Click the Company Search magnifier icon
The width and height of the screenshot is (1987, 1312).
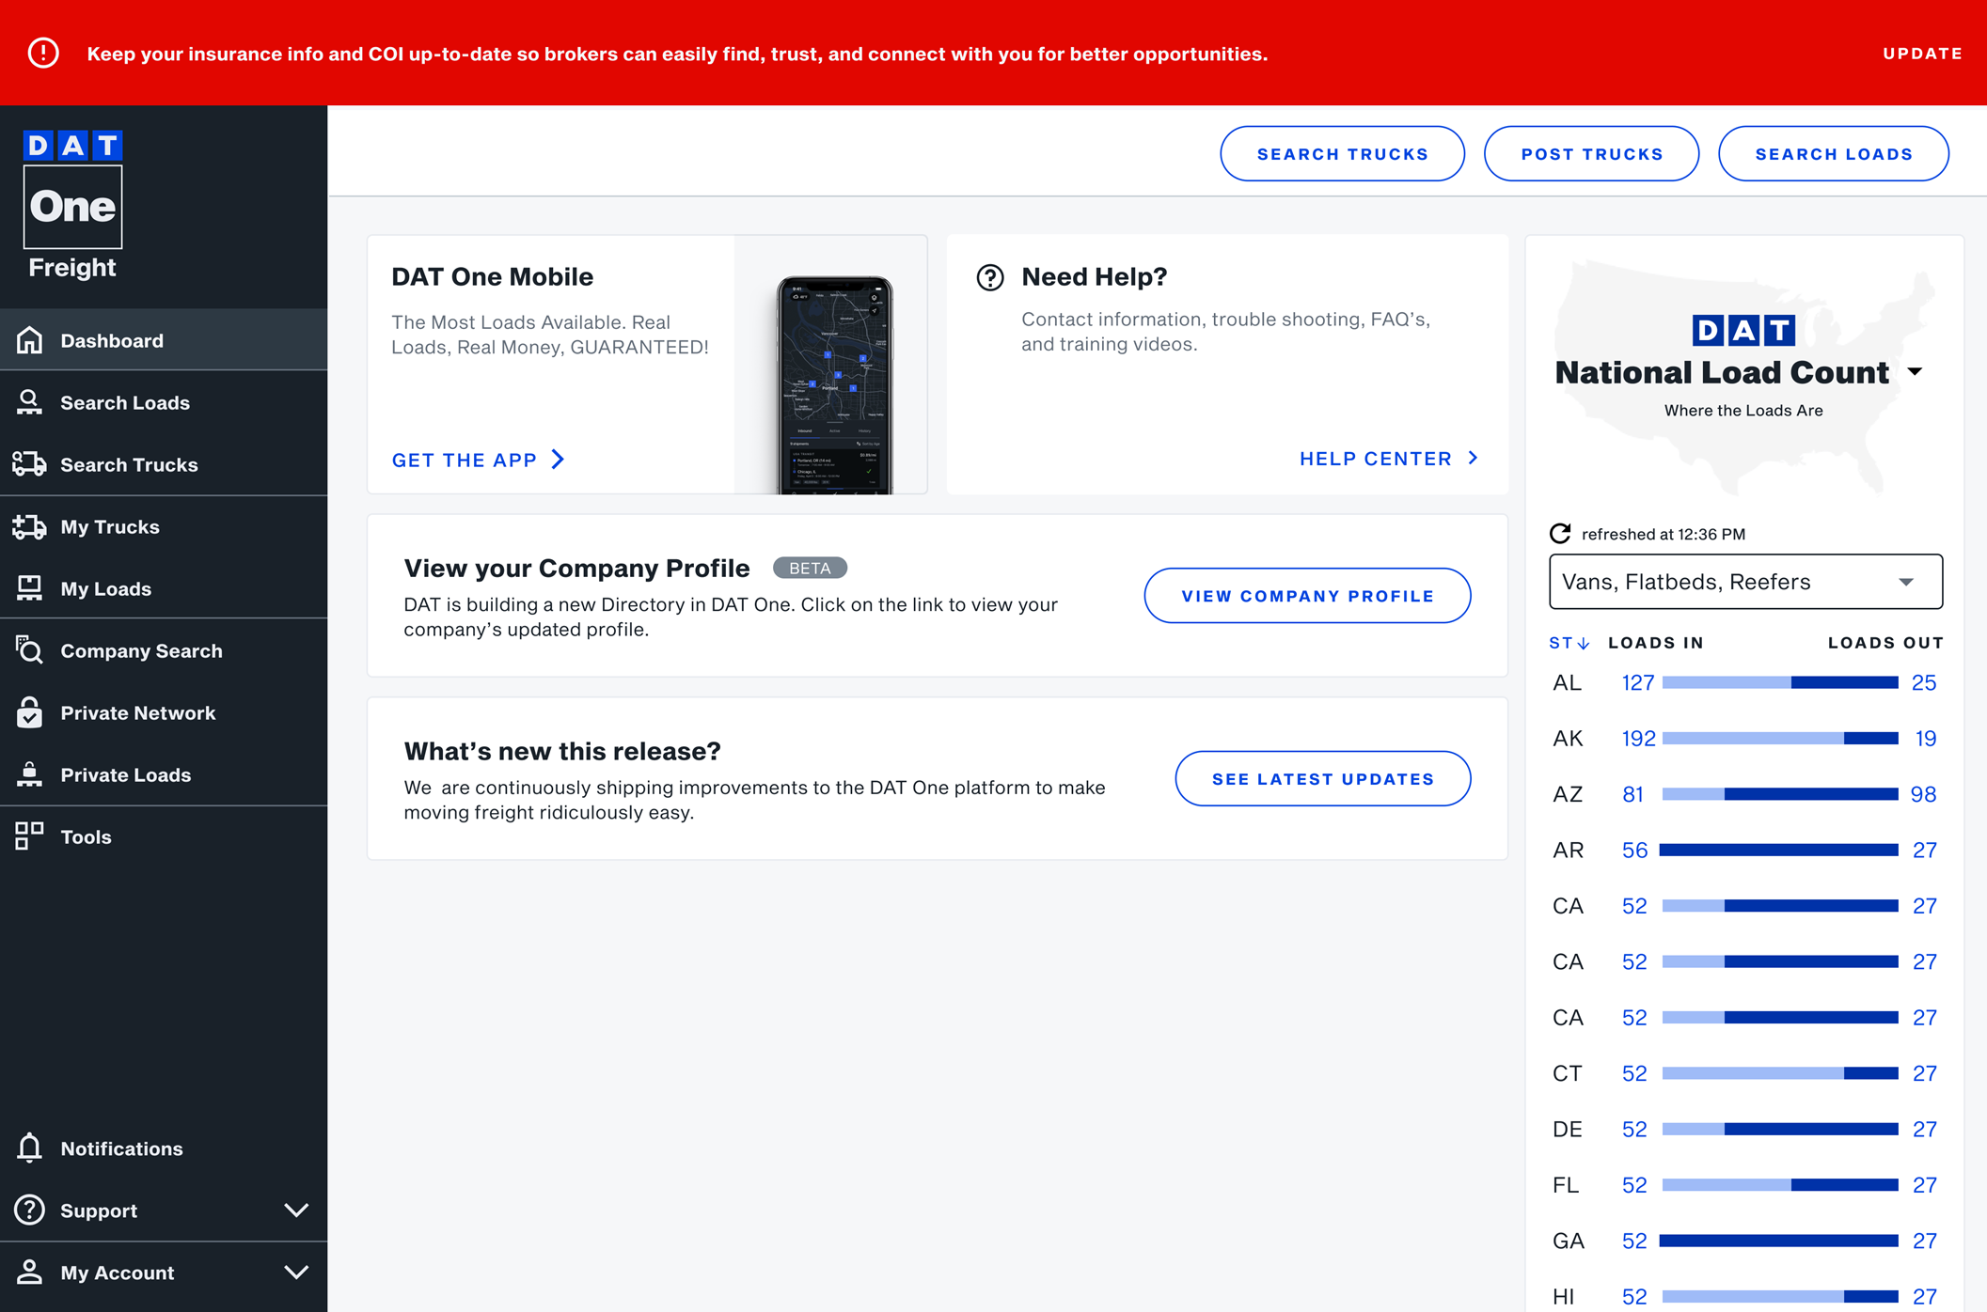click(x=30, y=650)
